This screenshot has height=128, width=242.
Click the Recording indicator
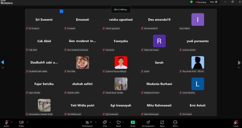pyautogui.click(x=201, y=2)
